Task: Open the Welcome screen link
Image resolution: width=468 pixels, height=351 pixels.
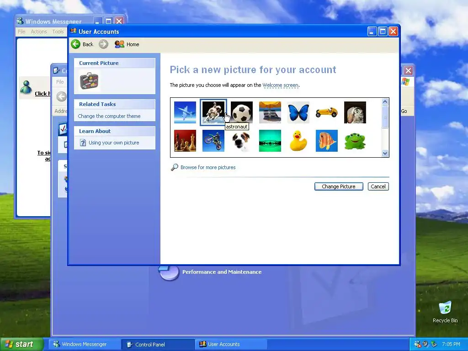Action: tap(280, 85)
